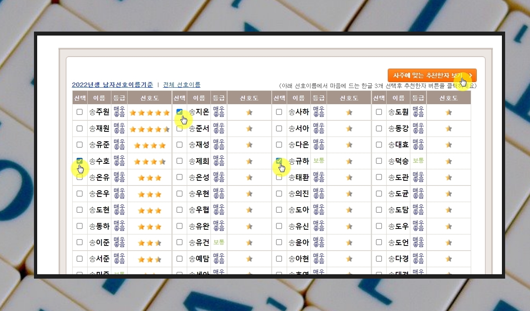530x311 pixels.
Task: Click the name text 송수호
Action: point(99,161)
